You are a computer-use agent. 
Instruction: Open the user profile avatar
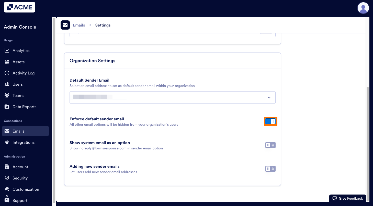pyautogui.click(x=363, y=8)
